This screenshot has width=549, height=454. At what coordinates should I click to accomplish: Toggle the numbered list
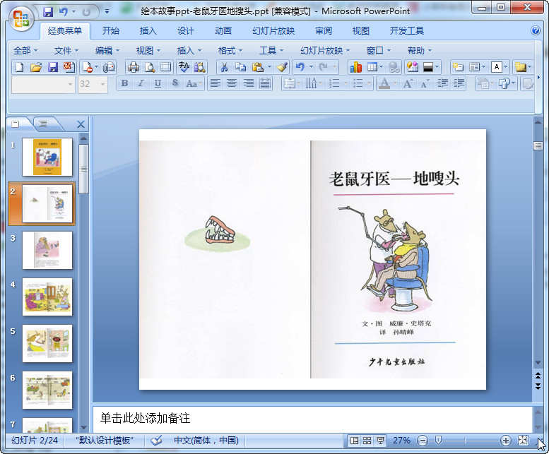coord(334,83)
